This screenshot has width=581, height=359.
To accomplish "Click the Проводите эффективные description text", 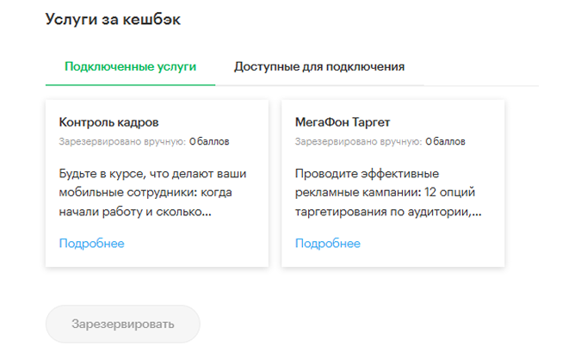I will click(x=388, y=193).
